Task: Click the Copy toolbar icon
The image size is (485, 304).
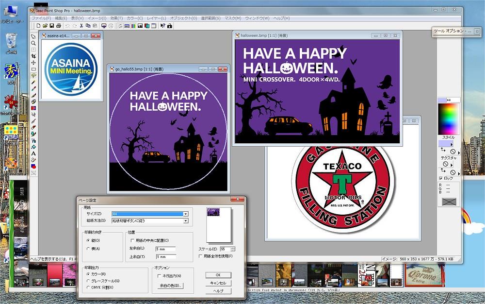Action: coord(88,26)
